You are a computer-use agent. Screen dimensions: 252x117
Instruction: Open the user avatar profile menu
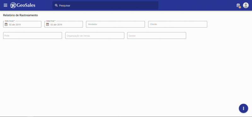coord(246,5)
